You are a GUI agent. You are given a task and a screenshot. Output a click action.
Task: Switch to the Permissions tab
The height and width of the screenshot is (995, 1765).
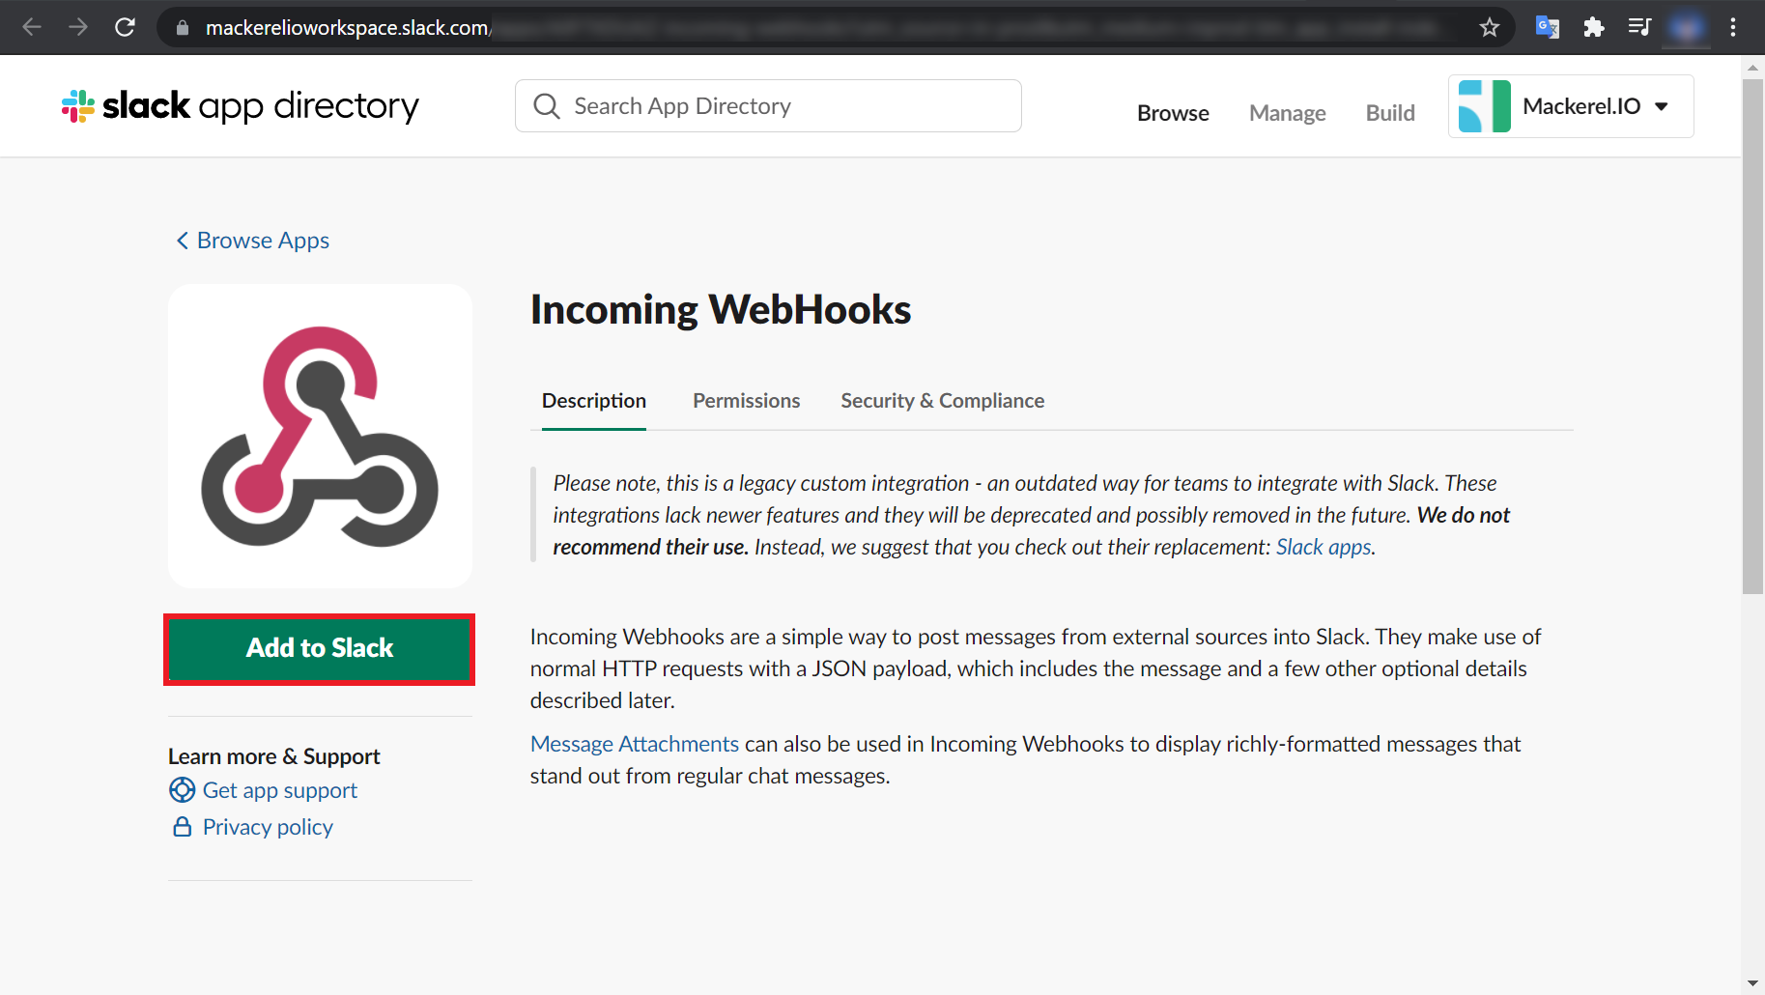[x=746, y=400]
